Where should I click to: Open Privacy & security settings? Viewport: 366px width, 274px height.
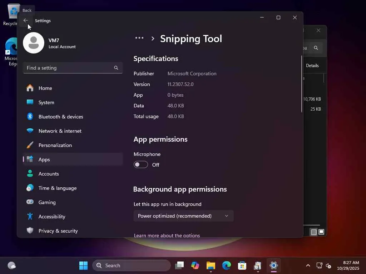tap(73, 231)
